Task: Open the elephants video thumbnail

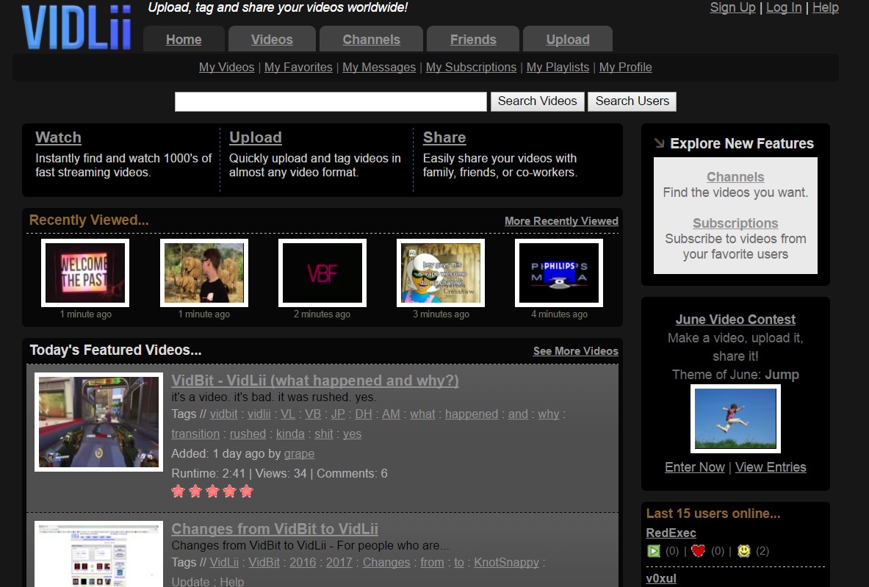Action: pyautogui.click(x=204, y=273)
